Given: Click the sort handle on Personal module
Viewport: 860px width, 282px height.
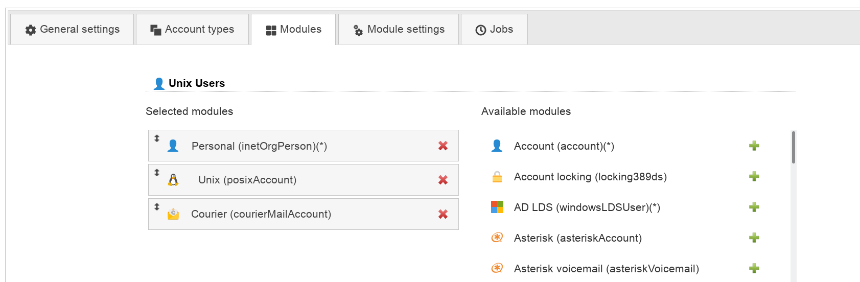Looking at the screenshot, I should point(157,138).
